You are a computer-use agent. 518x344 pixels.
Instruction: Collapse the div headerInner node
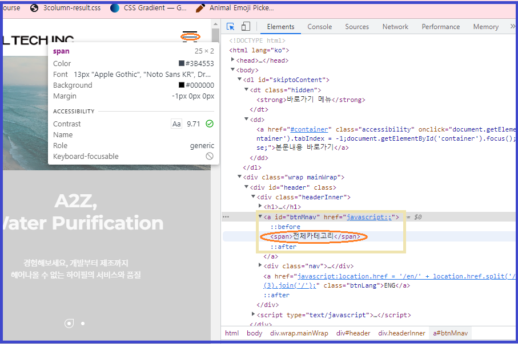253,196
